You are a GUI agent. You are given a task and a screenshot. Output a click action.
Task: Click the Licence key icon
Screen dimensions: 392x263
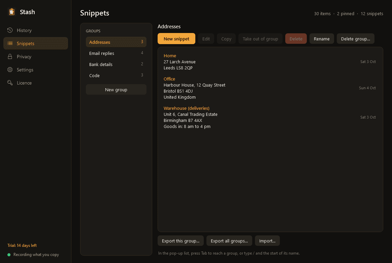point(10,83)
